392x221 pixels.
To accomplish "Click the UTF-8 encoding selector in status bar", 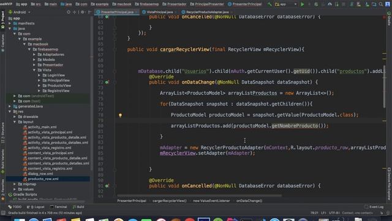I will click(334, 213).
